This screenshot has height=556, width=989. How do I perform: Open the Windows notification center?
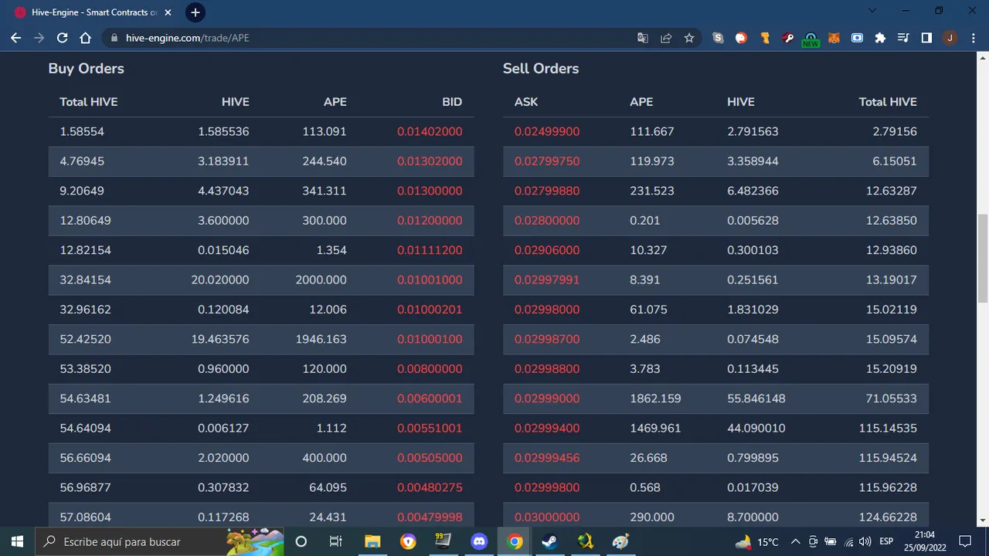[965, 541]
